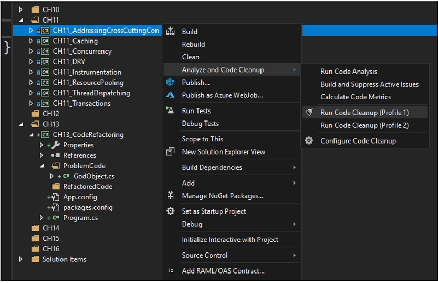Open the Source Control submenu

click(x=205, y=255)
